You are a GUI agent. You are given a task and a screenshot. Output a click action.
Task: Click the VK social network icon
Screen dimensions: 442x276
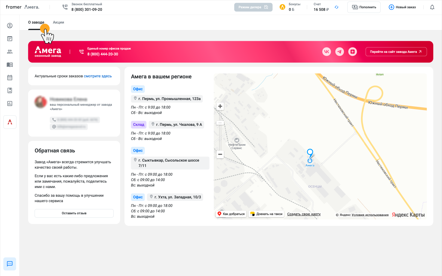327,52
